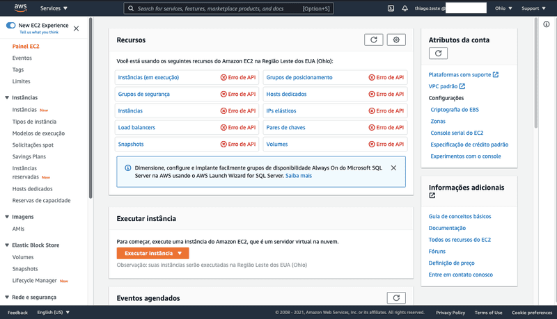
Task: Open Instâncias (em execução) resource link
Action: pos(148,77)
